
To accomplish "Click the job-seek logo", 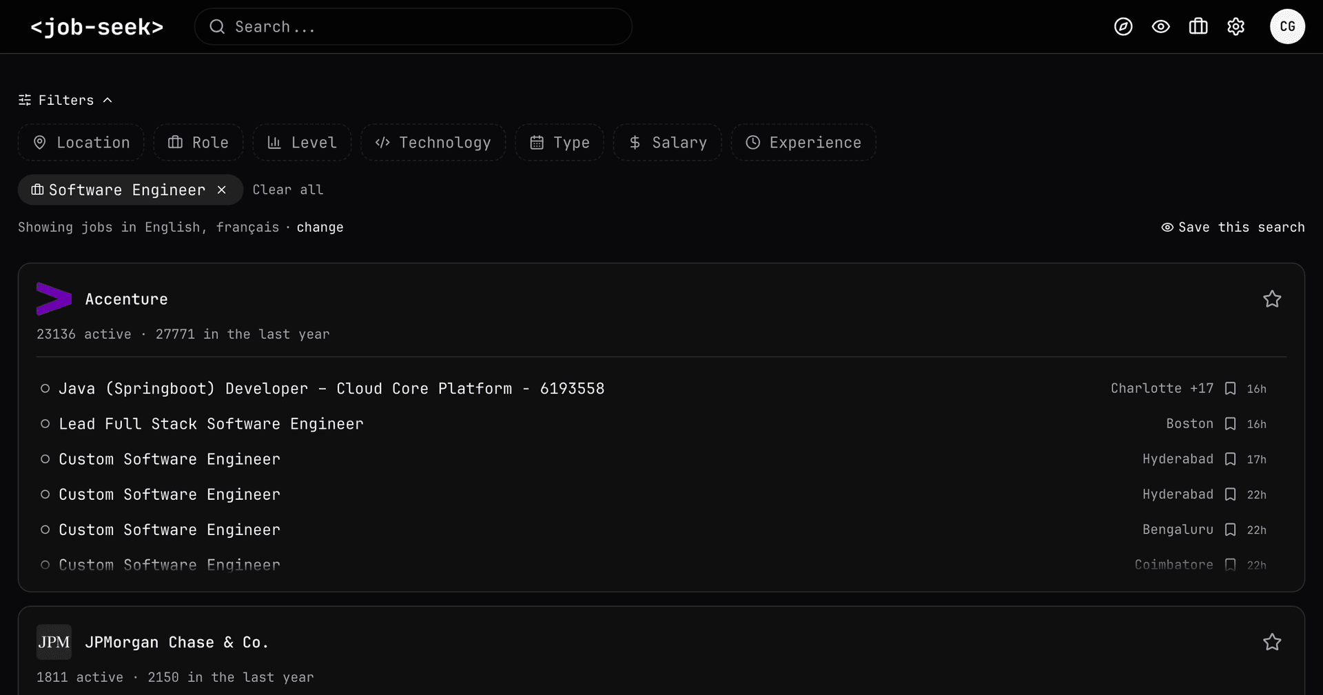I will 97,27.
